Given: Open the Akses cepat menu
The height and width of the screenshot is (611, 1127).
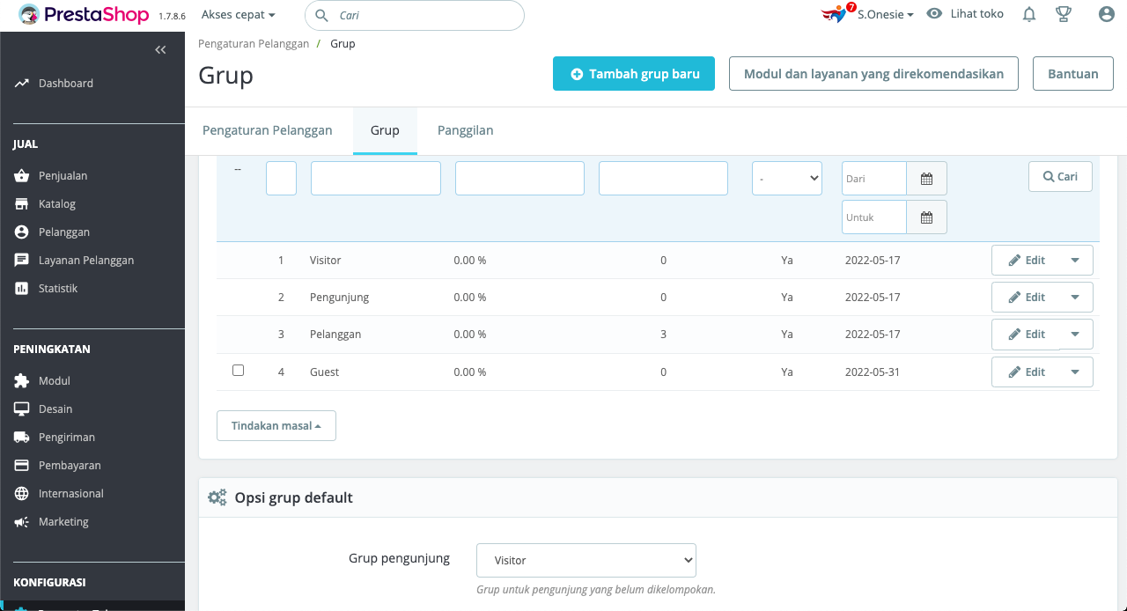Looking at the screenshot, I should pos(238,15).
